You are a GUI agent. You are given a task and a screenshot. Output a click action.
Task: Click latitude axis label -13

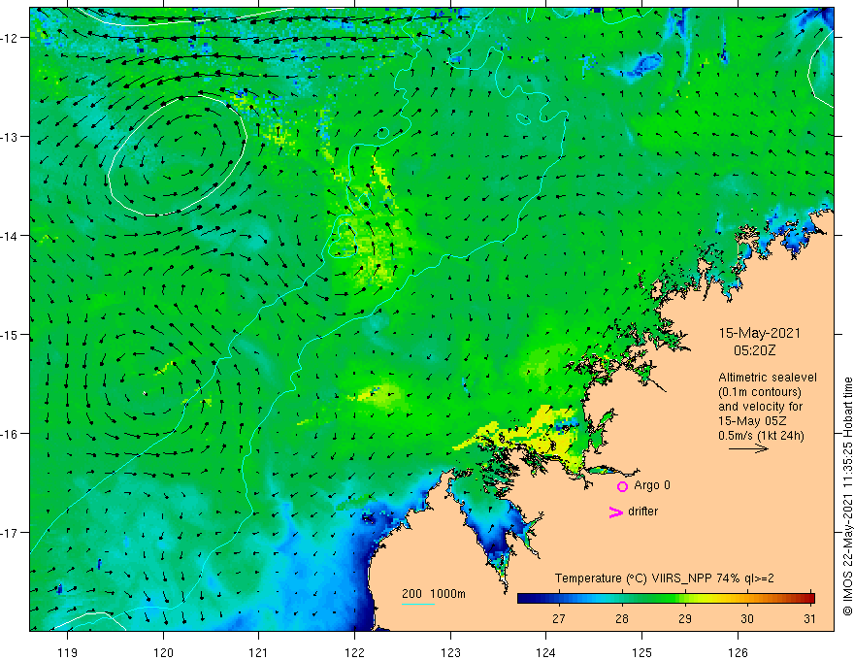10,137
